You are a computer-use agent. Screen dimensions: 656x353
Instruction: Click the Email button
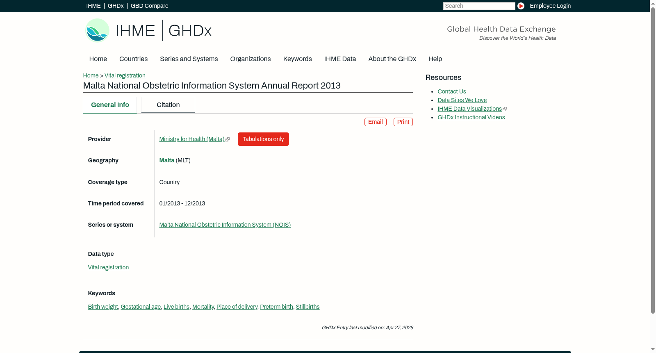(x=376, y=122)
